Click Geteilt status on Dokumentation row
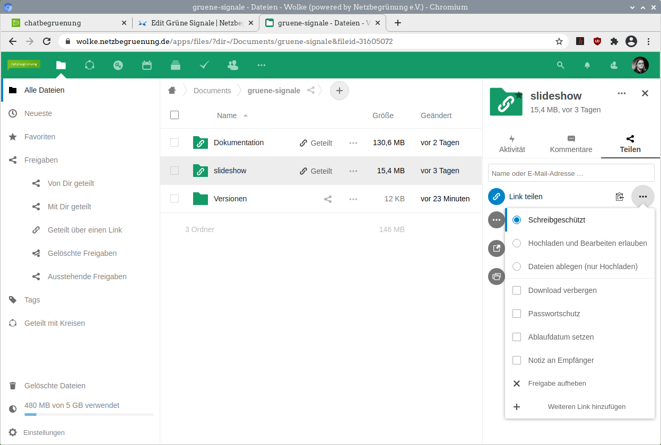Viewport: 661px width, 445px height. tap(316, 143)
